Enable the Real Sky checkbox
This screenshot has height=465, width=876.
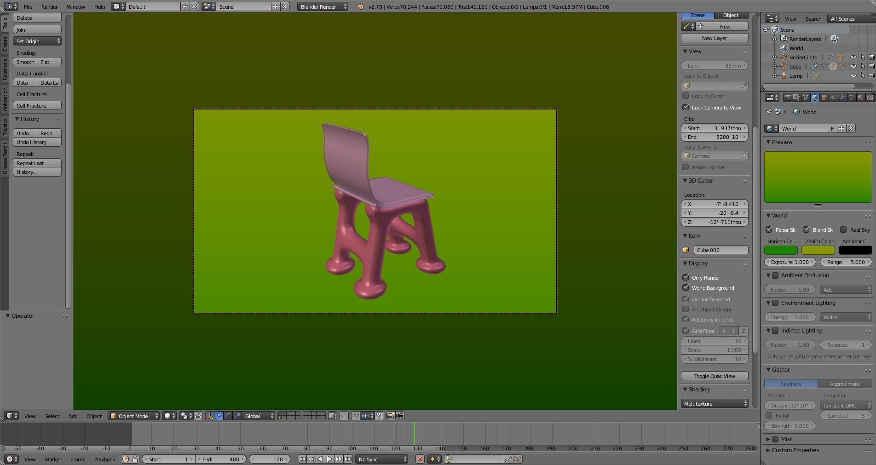click(x=843, y=230)
